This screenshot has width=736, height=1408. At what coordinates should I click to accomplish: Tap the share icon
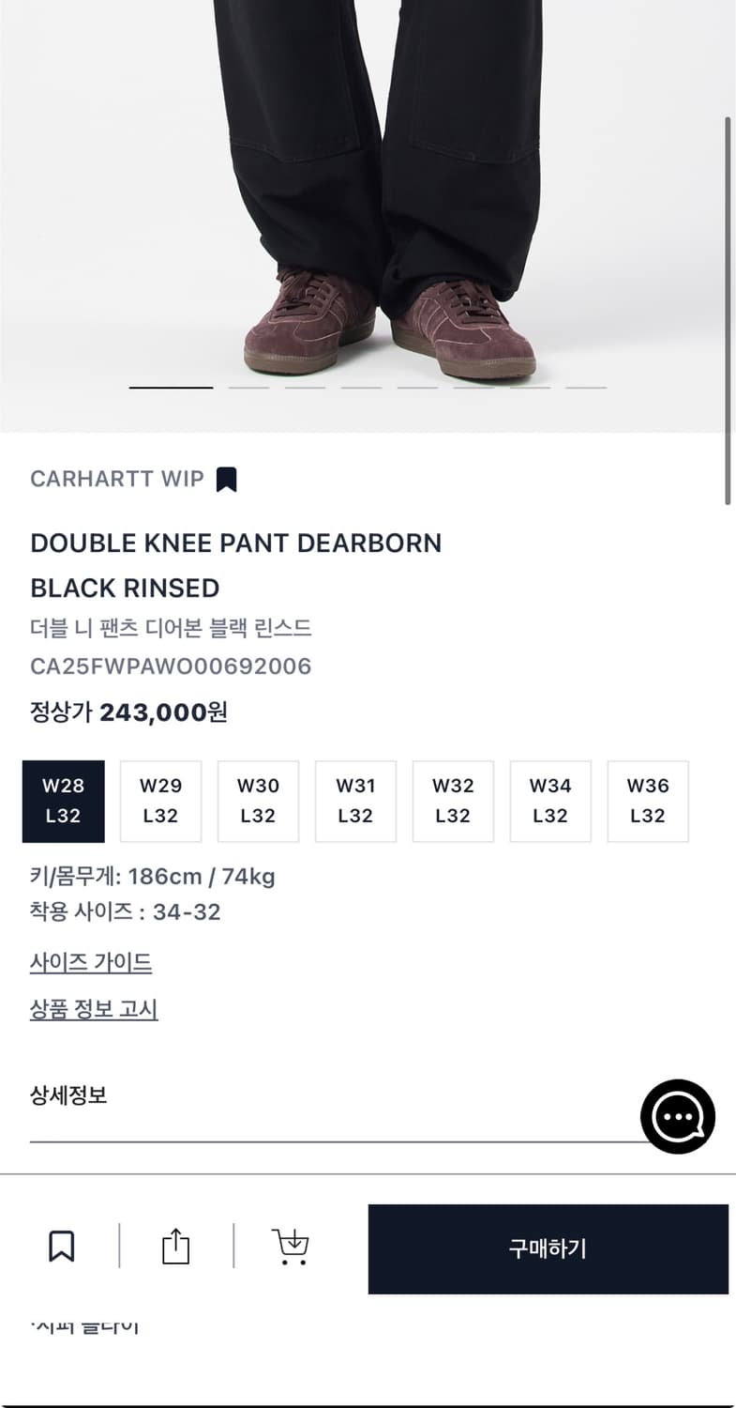[x=175, y=1247]
